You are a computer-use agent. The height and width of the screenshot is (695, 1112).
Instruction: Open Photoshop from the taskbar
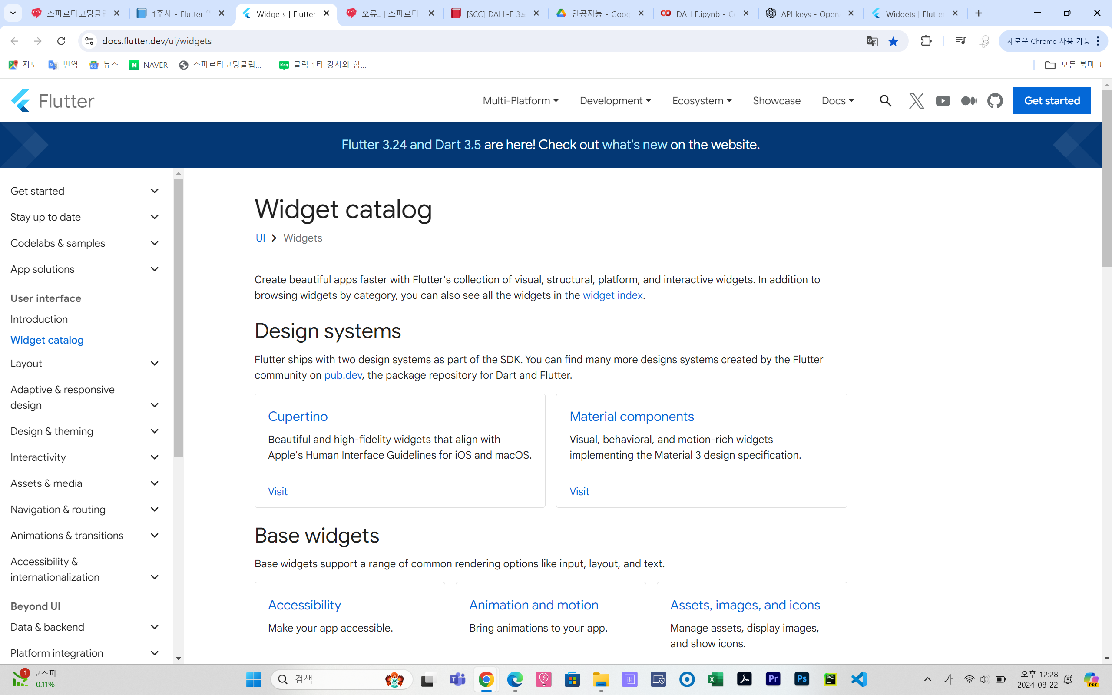coord(801,679)
